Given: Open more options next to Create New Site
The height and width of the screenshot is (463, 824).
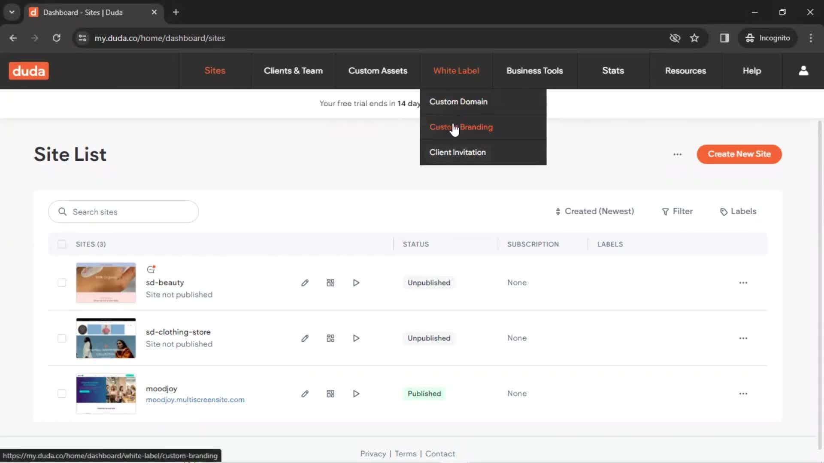Looking at the screenshot, I should [x=677, y=154].
